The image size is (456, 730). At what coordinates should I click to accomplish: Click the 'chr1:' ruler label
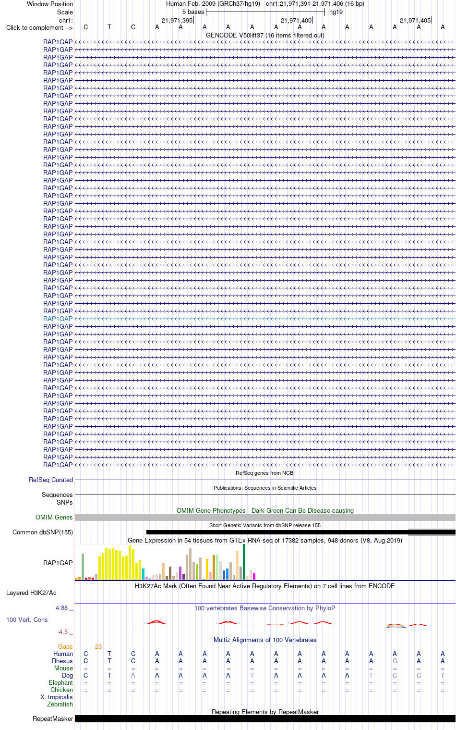[x=66, y=20]
